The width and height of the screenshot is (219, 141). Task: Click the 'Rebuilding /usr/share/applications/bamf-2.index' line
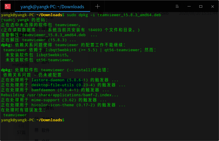pyautogui.click(x=59, y=95)
